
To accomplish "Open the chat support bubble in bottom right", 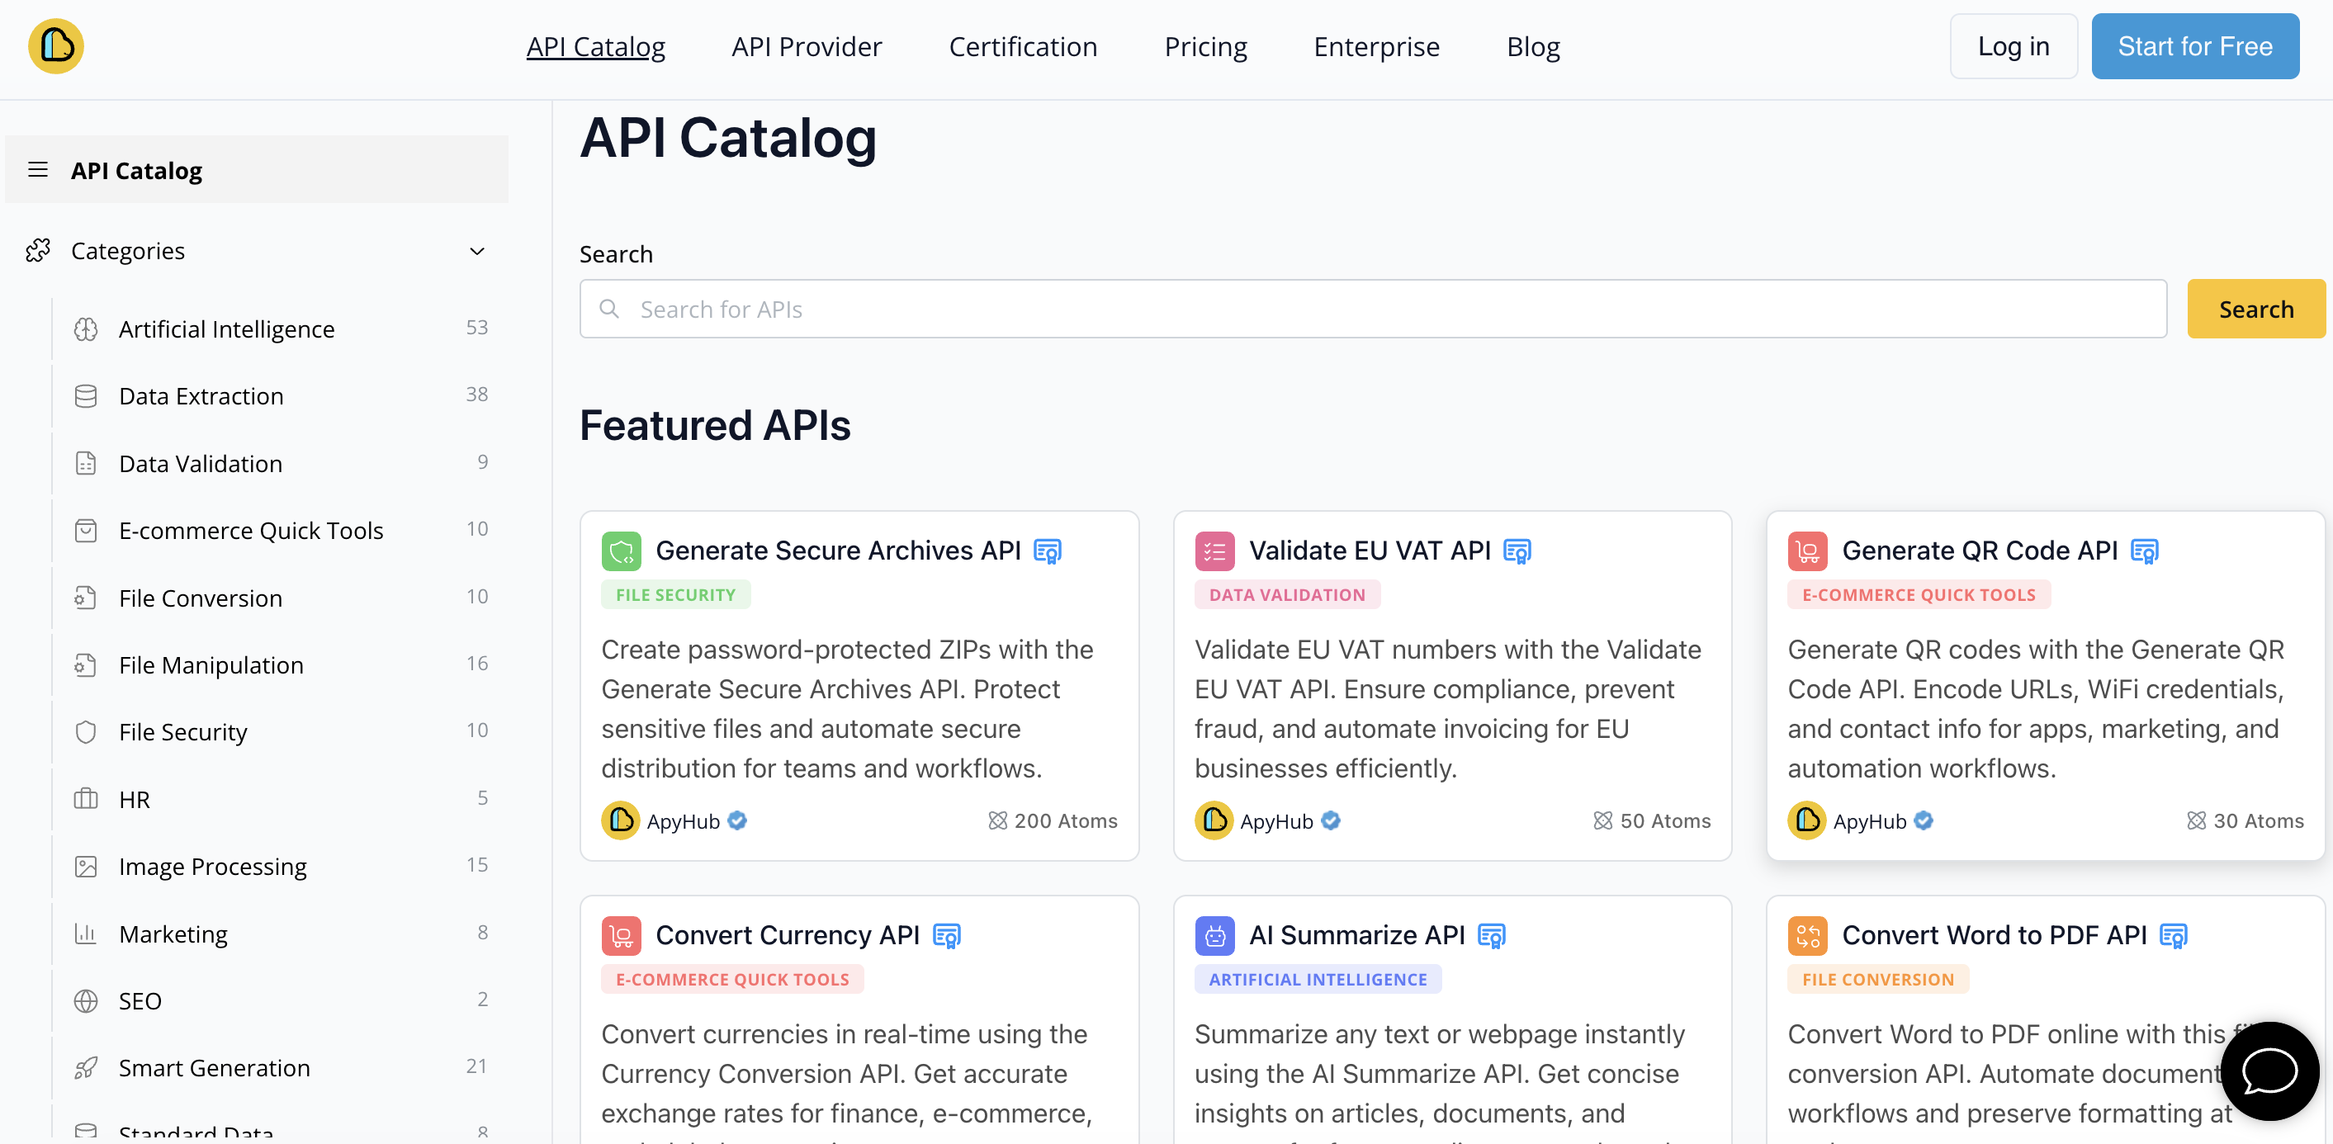I will pyautogui.click(x=2268, y=1071).
